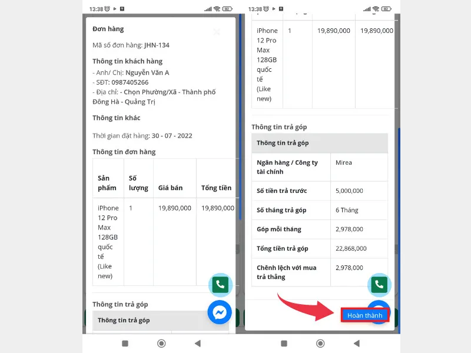Viewport: 471px width, 353px height.
Task: Tap Tổng tiền column header
Action: point(216,188)
